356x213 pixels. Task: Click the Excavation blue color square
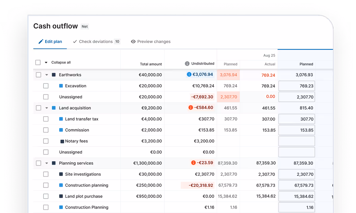[x=61, y=86]
